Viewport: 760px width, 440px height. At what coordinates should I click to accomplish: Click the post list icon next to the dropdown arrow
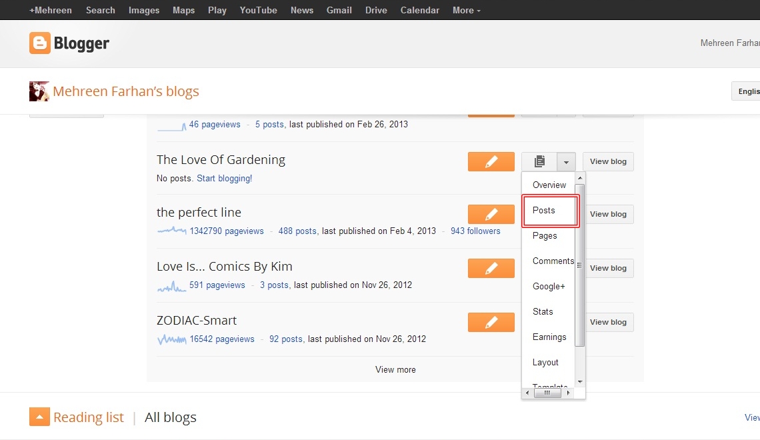point(539,161)
